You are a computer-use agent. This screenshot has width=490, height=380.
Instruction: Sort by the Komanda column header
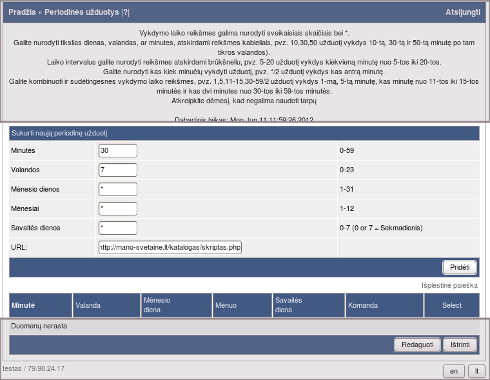pos(362,305)
